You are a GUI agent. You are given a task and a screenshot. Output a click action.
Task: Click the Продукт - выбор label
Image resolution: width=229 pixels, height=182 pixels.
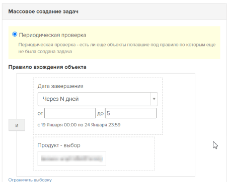click(59, 145)
